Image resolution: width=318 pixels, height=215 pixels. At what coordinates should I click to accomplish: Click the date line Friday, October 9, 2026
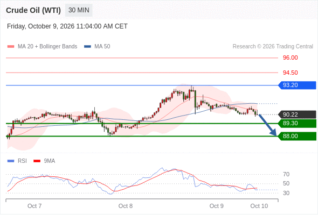[67, 26]
